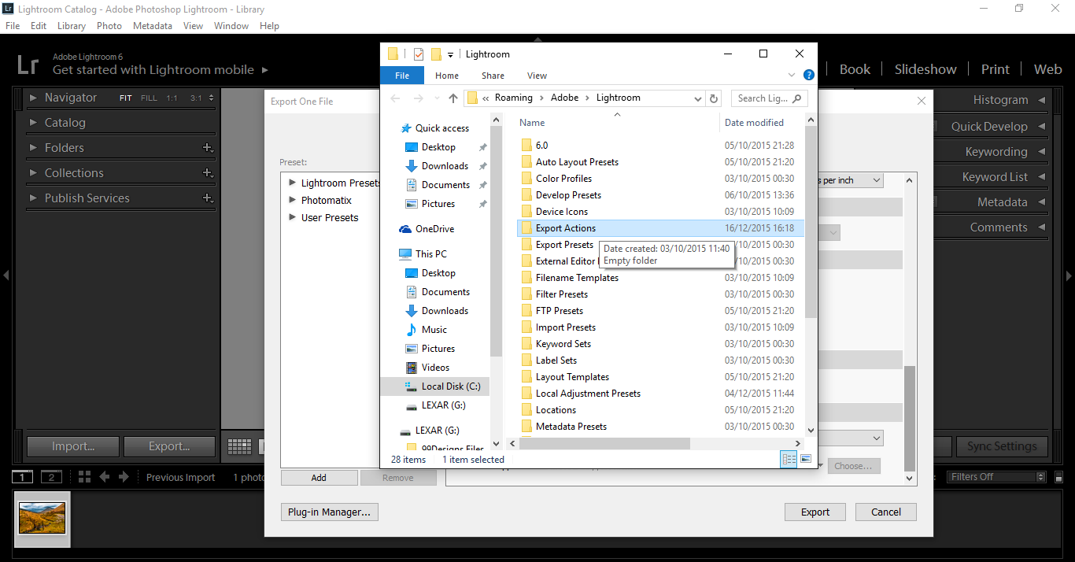Click the Collections panel plus icon
Viewport: 1075px width, 562px height.
click(208, 173)
